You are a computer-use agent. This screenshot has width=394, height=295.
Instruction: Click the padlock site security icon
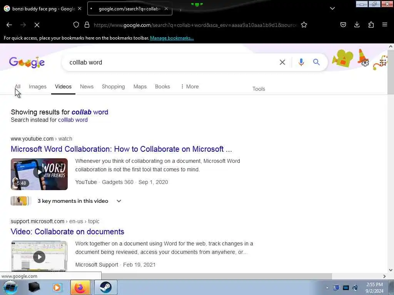(x=87, y=25)
